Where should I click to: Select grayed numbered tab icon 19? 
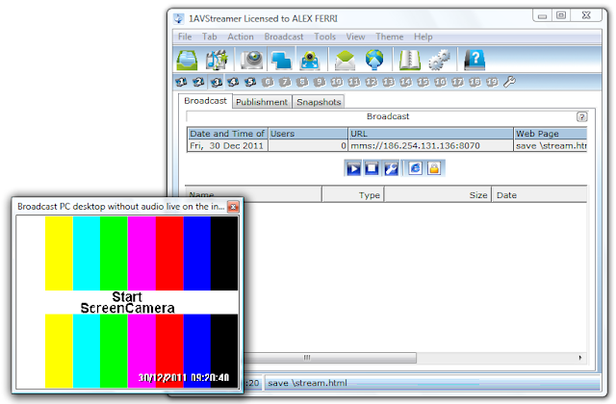[492, 82]
